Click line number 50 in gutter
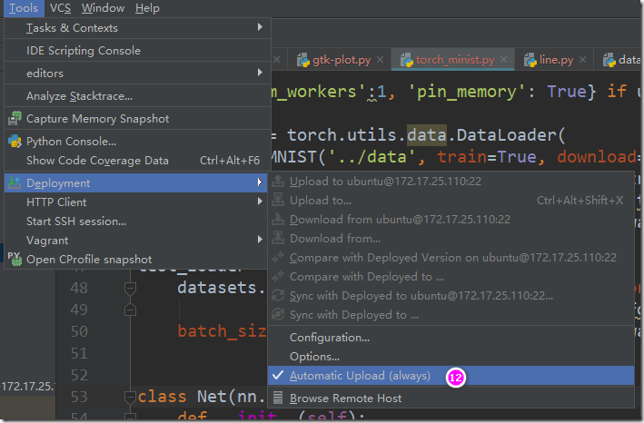 point(79,331)
